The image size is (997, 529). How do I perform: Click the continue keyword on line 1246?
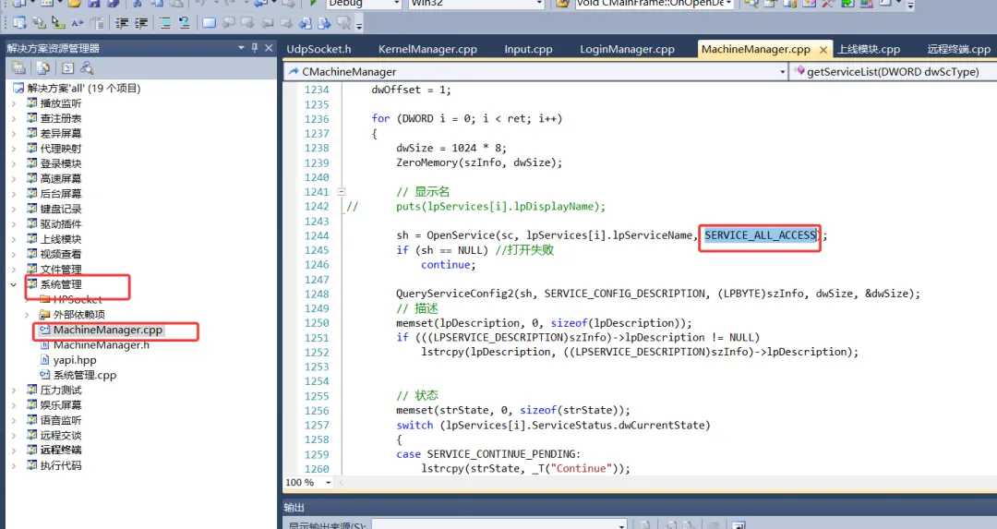point(447,264)
